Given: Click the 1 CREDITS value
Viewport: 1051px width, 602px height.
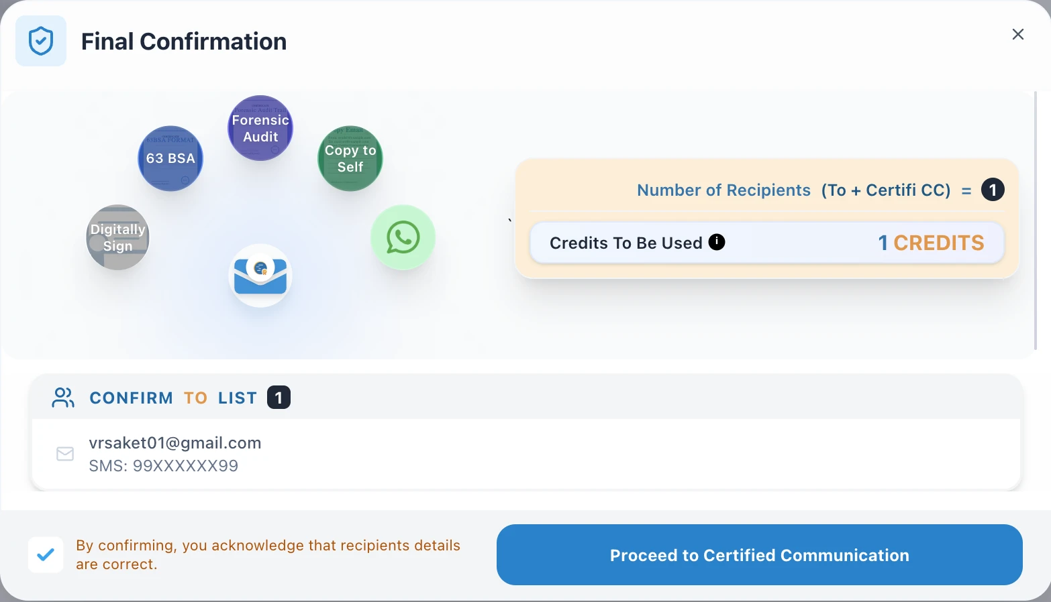Looking at the screenshot, I should pyautogui.click(x=931, y=243).
